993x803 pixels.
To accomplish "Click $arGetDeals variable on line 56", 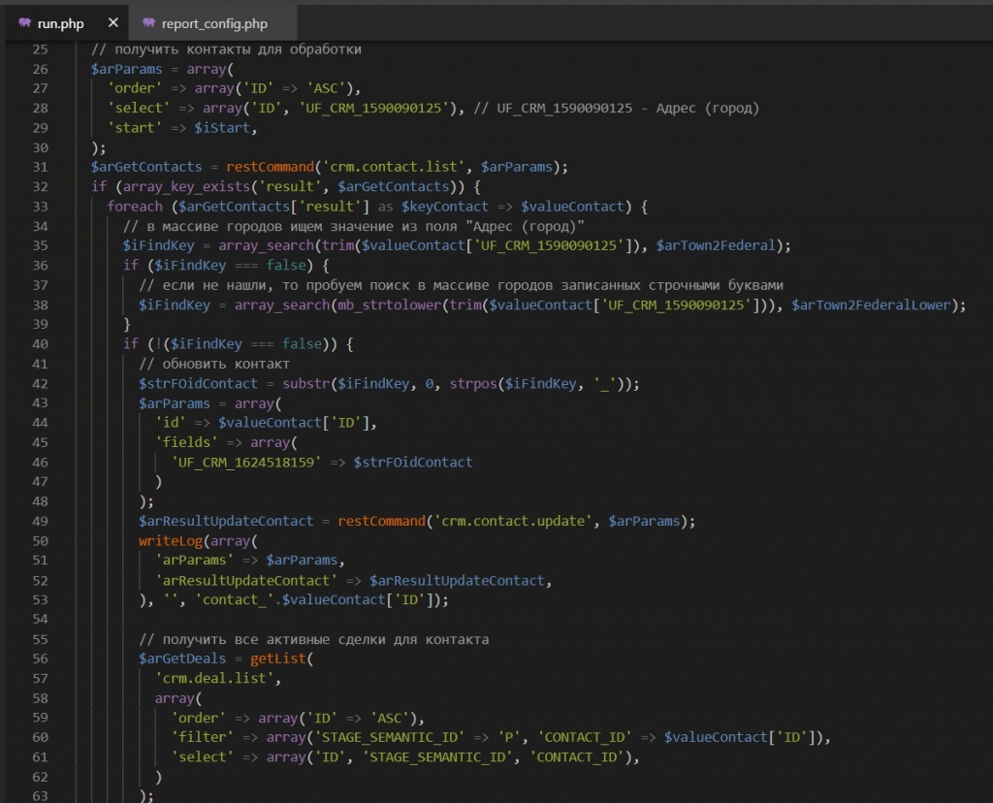I will (182, 658).
